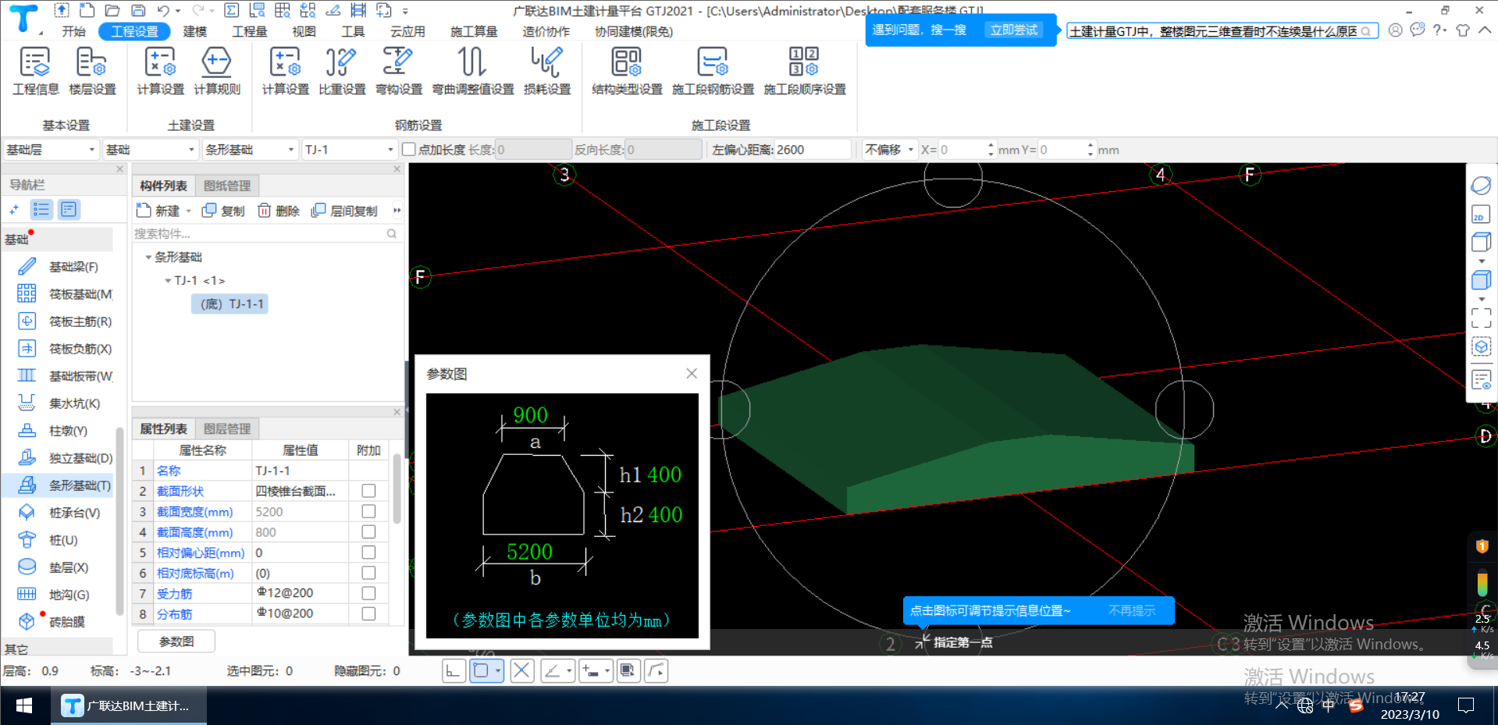Screen dimensions: 1498x725
Task: Click 复制 copy component button
Action: click(x=223, y=211)
